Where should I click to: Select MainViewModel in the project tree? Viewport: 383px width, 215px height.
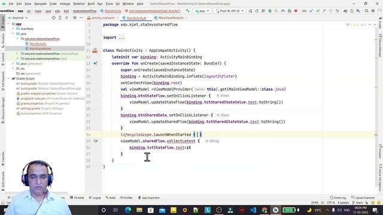(40, 49)
